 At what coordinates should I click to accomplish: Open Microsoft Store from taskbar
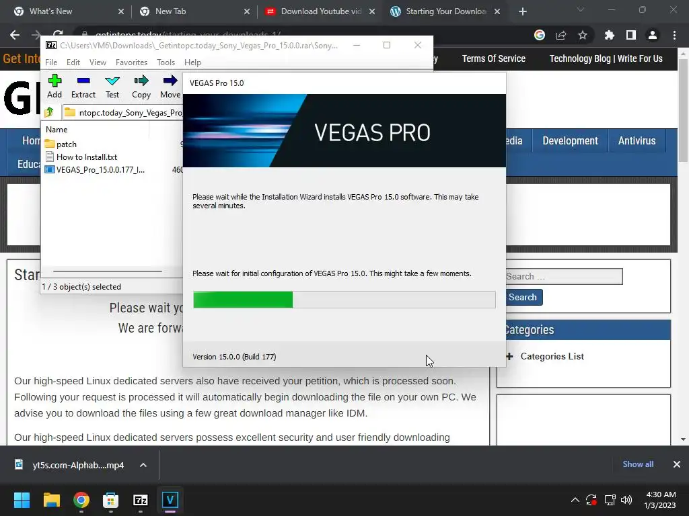click(x=111, y=500)
